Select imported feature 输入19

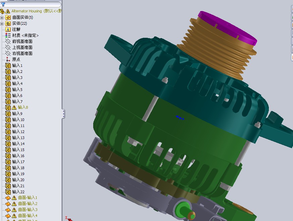click(18, 174)
